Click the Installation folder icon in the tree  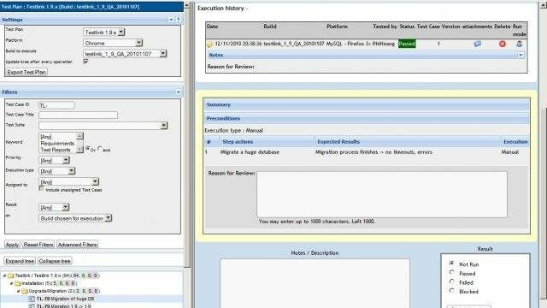click(18, 283)
